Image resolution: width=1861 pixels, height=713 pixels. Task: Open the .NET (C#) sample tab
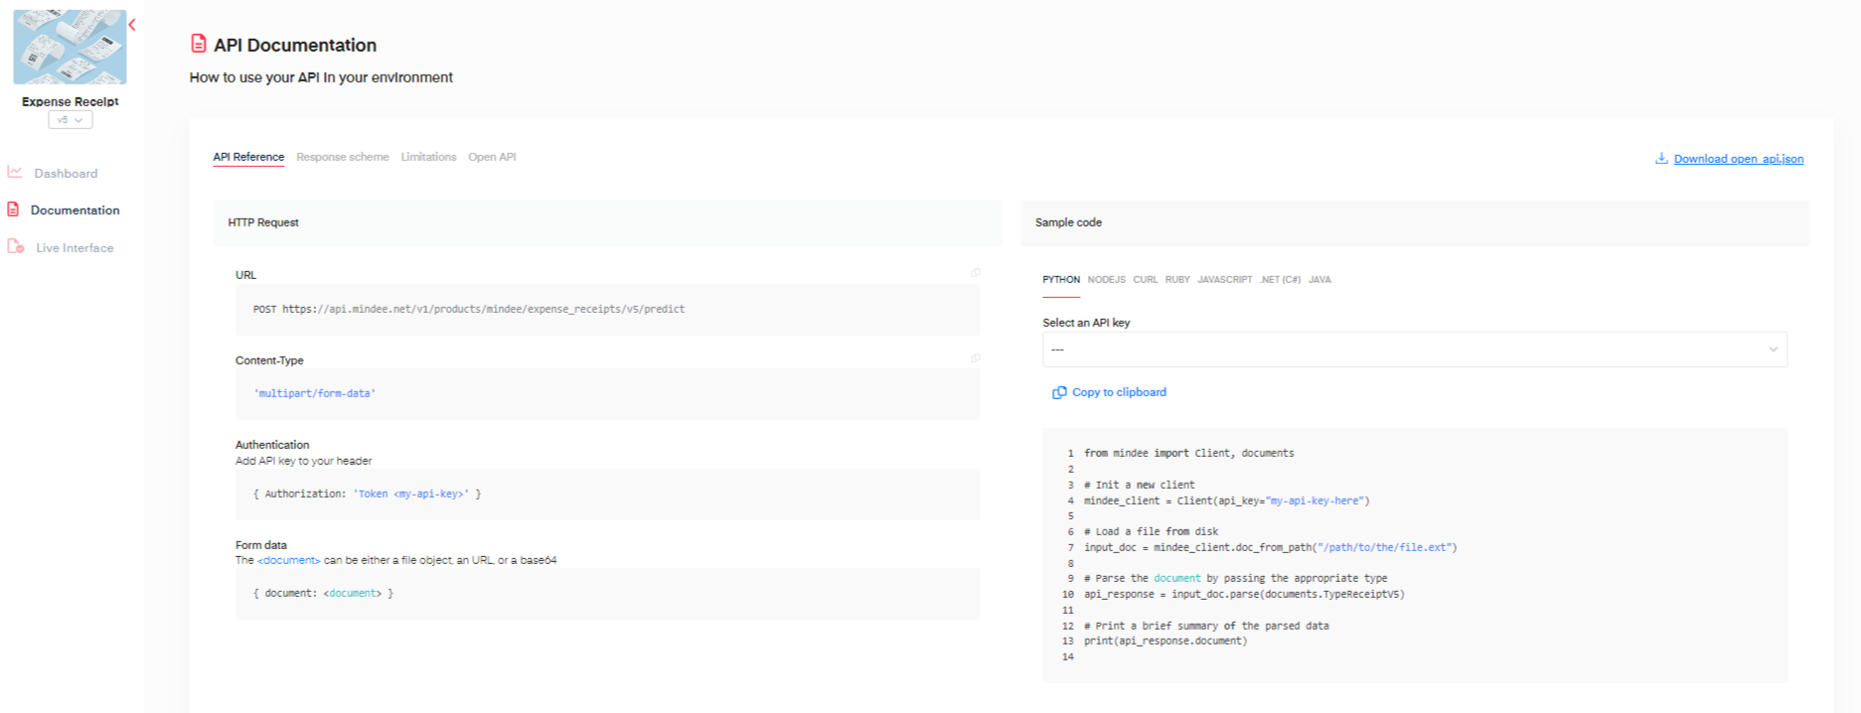click(x=1280, y=280)
